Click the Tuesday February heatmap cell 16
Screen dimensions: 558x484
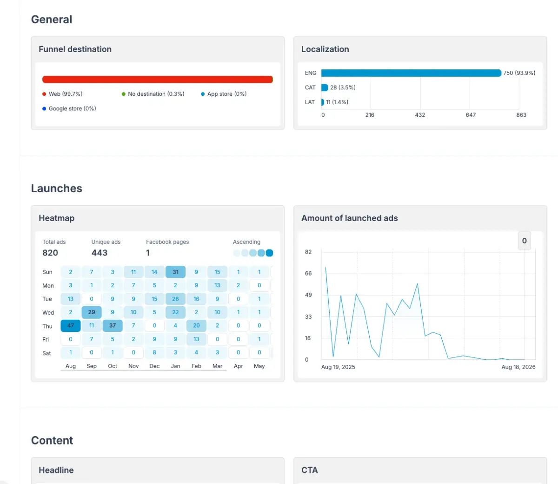tap(196, 299)
